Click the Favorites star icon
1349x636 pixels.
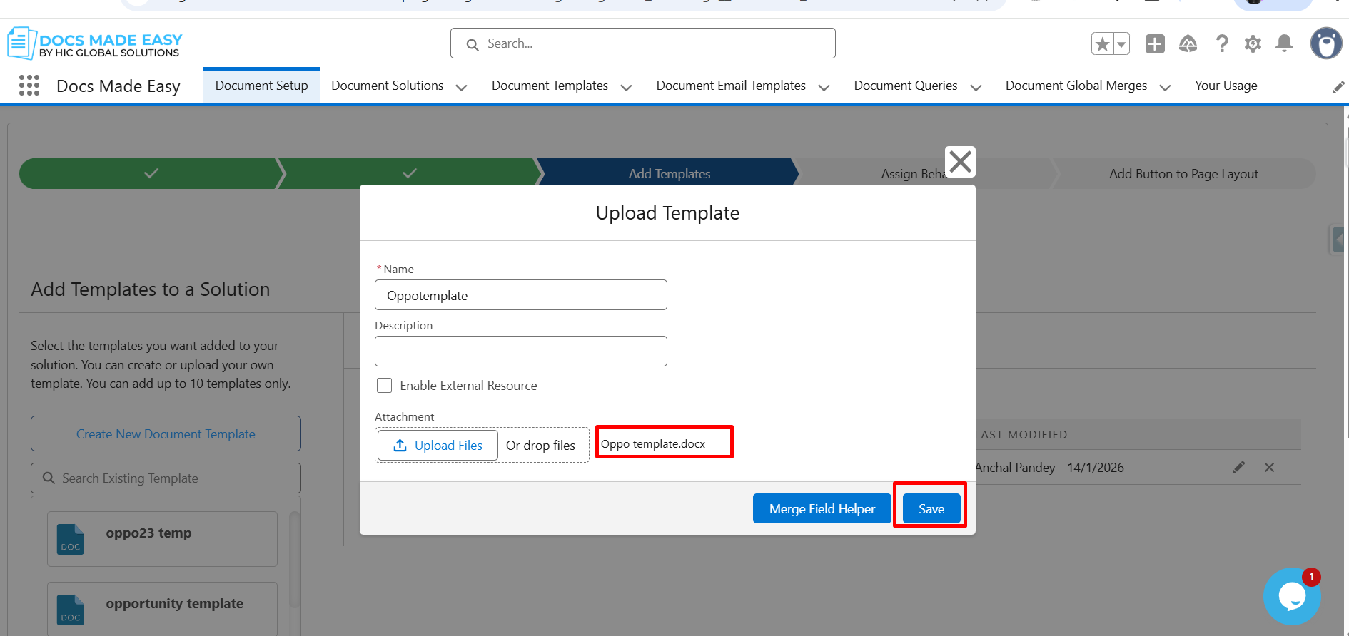[1102, 44]
